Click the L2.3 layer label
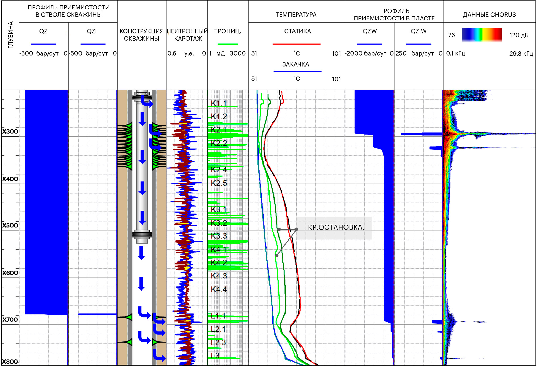Image resolution: width=537 pixels, height=366 pixels. 218,342
